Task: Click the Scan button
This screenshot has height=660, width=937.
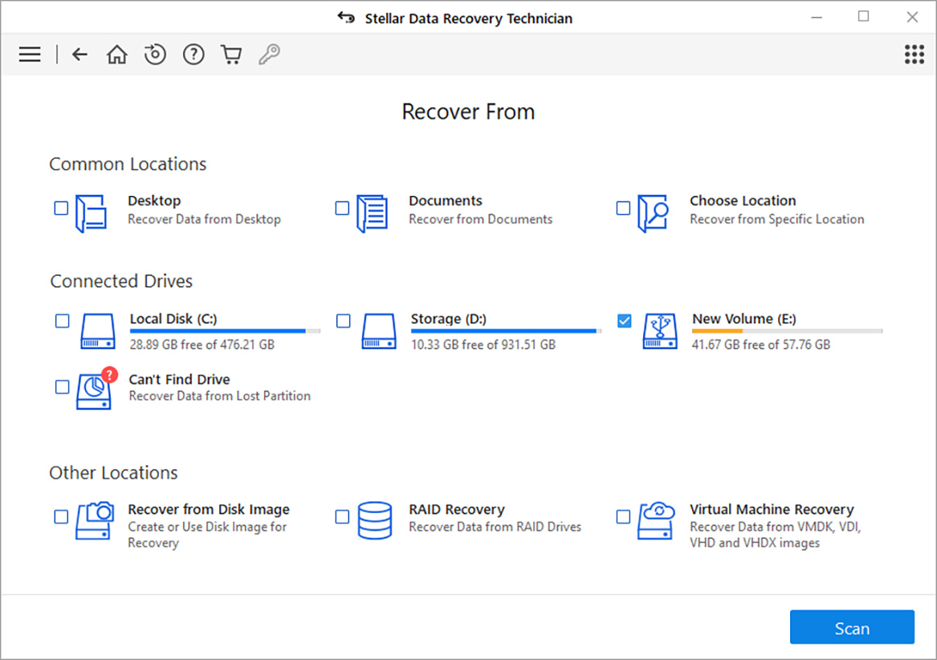Action: (x=852, y=627)
